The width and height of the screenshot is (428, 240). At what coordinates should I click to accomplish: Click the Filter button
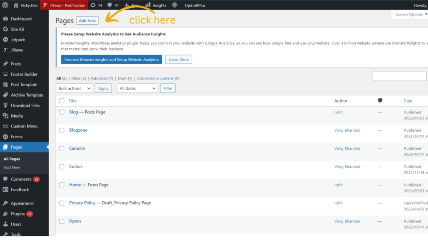(168, 88)
